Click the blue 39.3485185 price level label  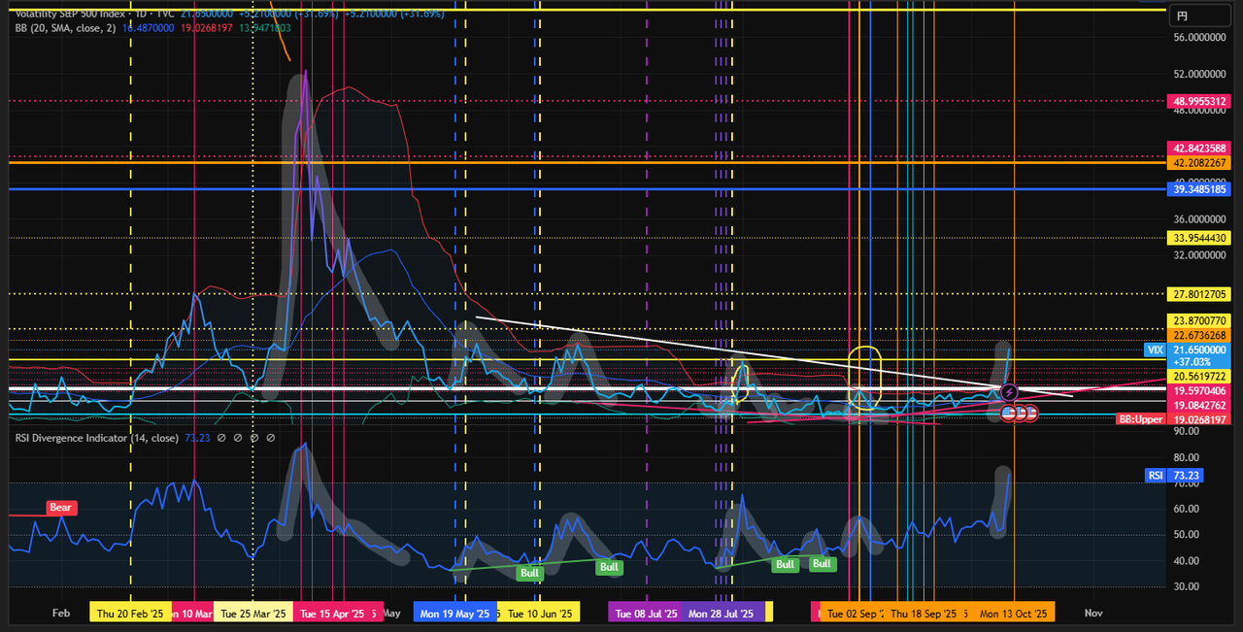tap(1201, 190)
